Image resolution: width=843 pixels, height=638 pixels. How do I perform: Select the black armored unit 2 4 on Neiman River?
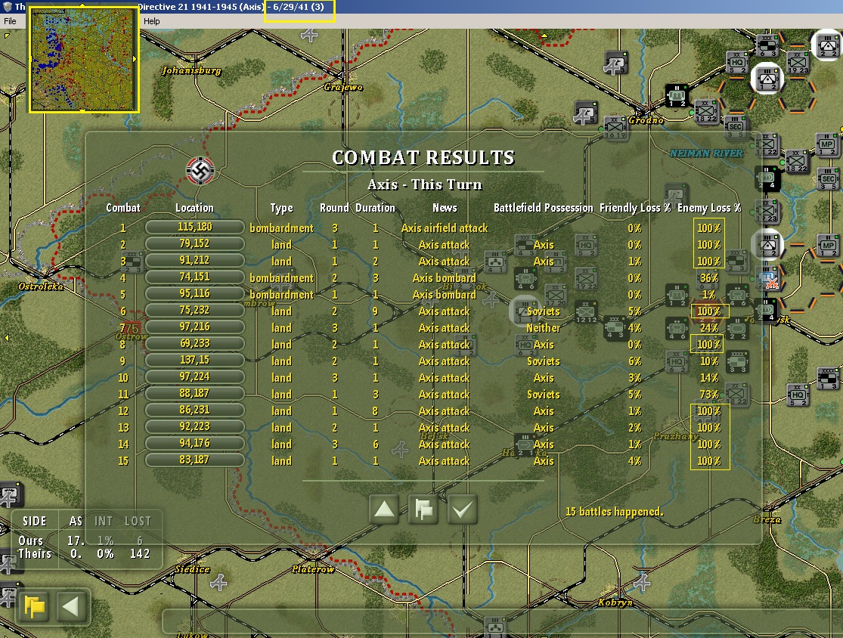[767, 178]
